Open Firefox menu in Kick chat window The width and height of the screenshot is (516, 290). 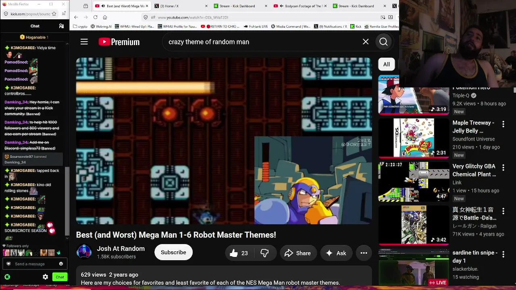coord(64,14)
